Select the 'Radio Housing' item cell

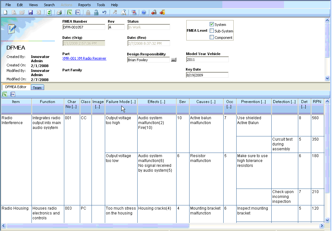[x=16, y=214]
